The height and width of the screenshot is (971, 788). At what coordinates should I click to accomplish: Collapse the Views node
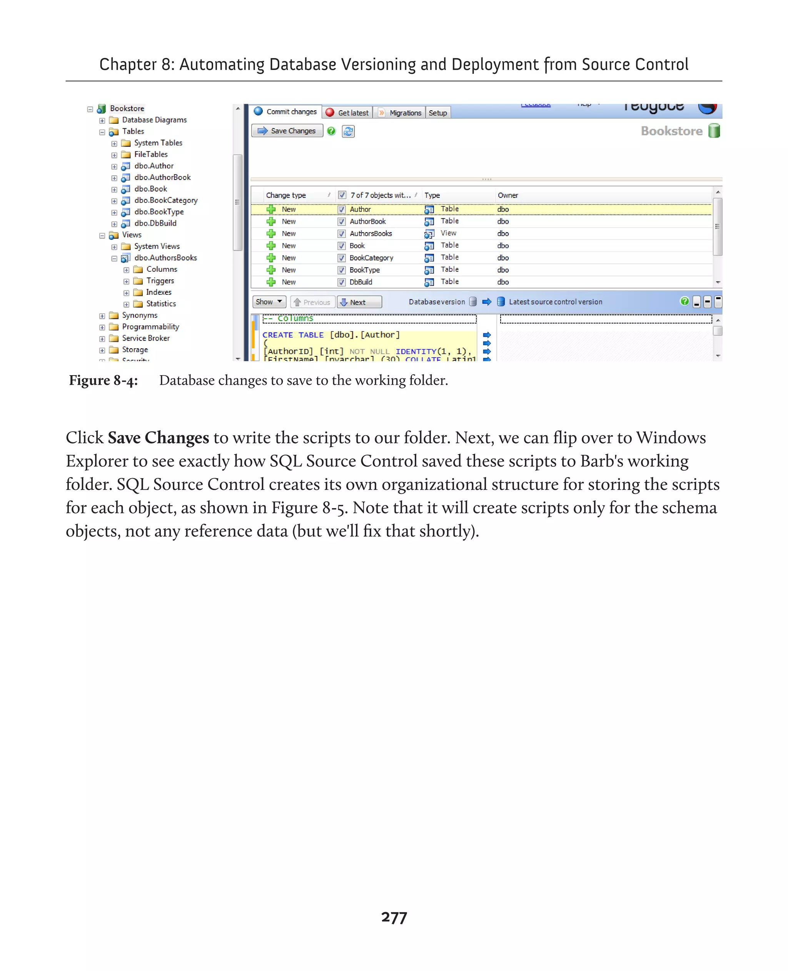[x=102, y=236]
